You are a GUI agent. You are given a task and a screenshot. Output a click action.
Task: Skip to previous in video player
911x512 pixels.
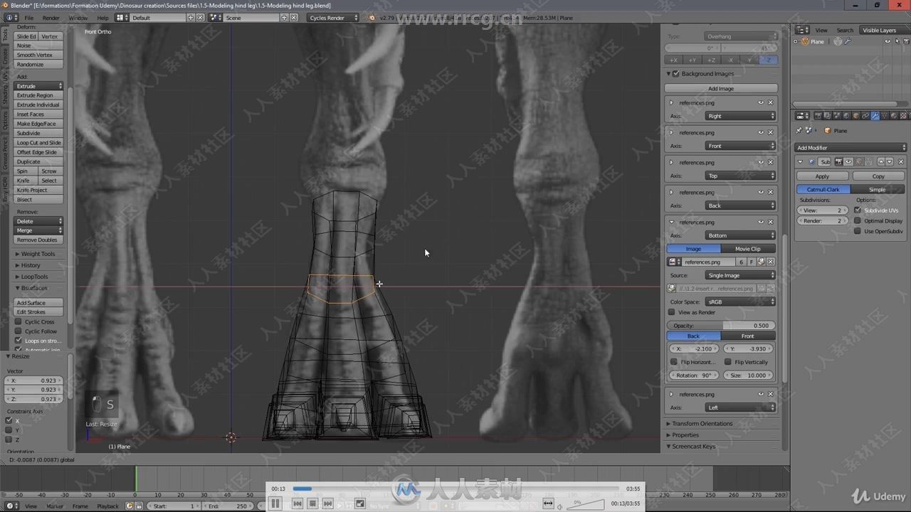(297, 503)
